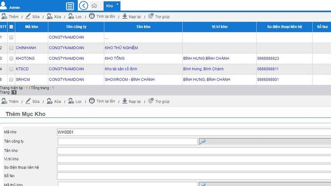This screenshot has height=186, width=331.
Task: Click the Trợ giúp icon in the lower toolbar
Action: (151, 101)
